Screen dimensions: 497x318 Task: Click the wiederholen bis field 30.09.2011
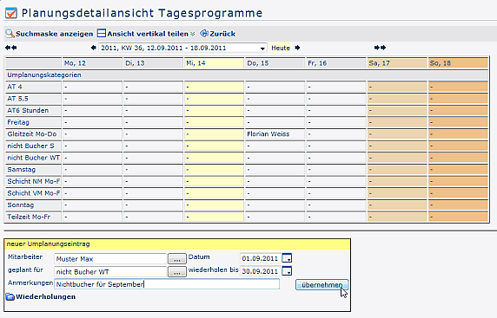pyautogui.click(x=260, y=271)
